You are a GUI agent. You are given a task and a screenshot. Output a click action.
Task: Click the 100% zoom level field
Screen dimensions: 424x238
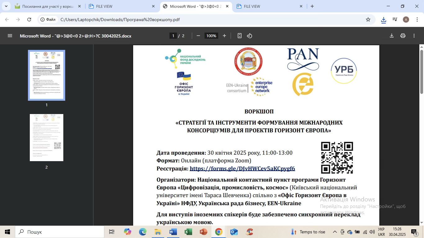211,36
